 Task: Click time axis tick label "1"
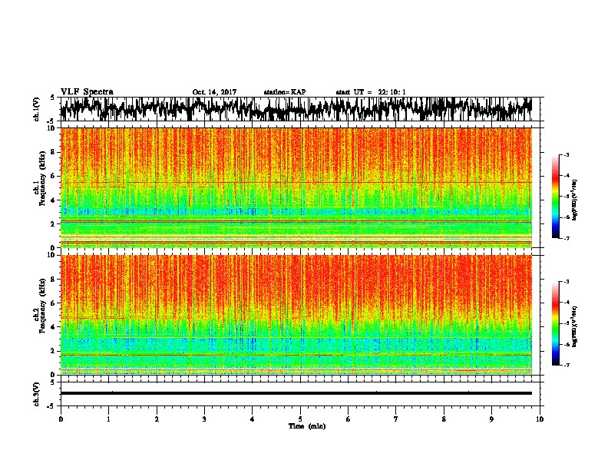click(108, 419)
